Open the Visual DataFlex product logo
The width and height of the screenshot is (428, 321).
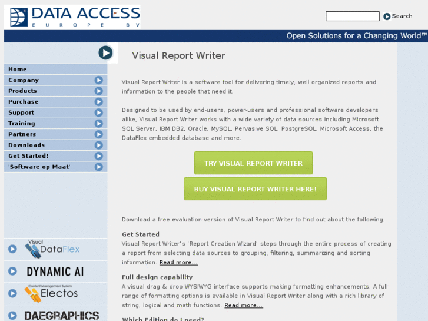(x=52, y=249)
